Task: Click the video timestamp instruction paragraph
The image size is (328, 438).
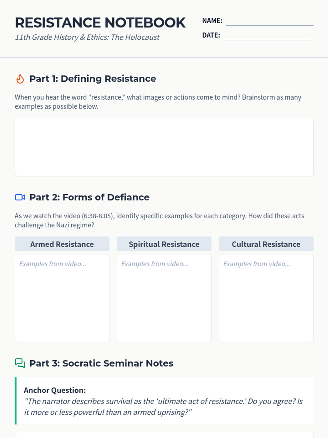Action: [x=159, y=220]
